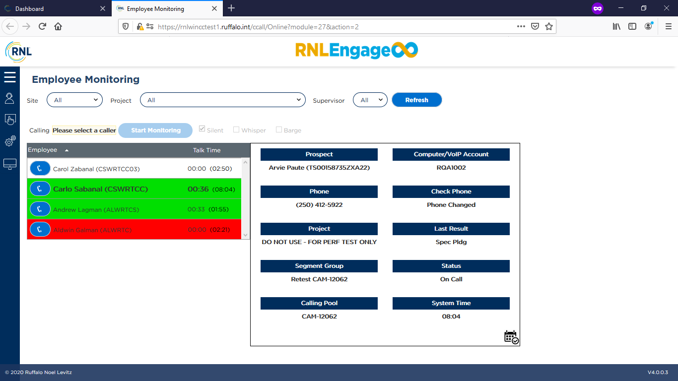Screen dimensions: 678x381
Task: Open the Project dropdown list
Action: [x=222, y=100]
